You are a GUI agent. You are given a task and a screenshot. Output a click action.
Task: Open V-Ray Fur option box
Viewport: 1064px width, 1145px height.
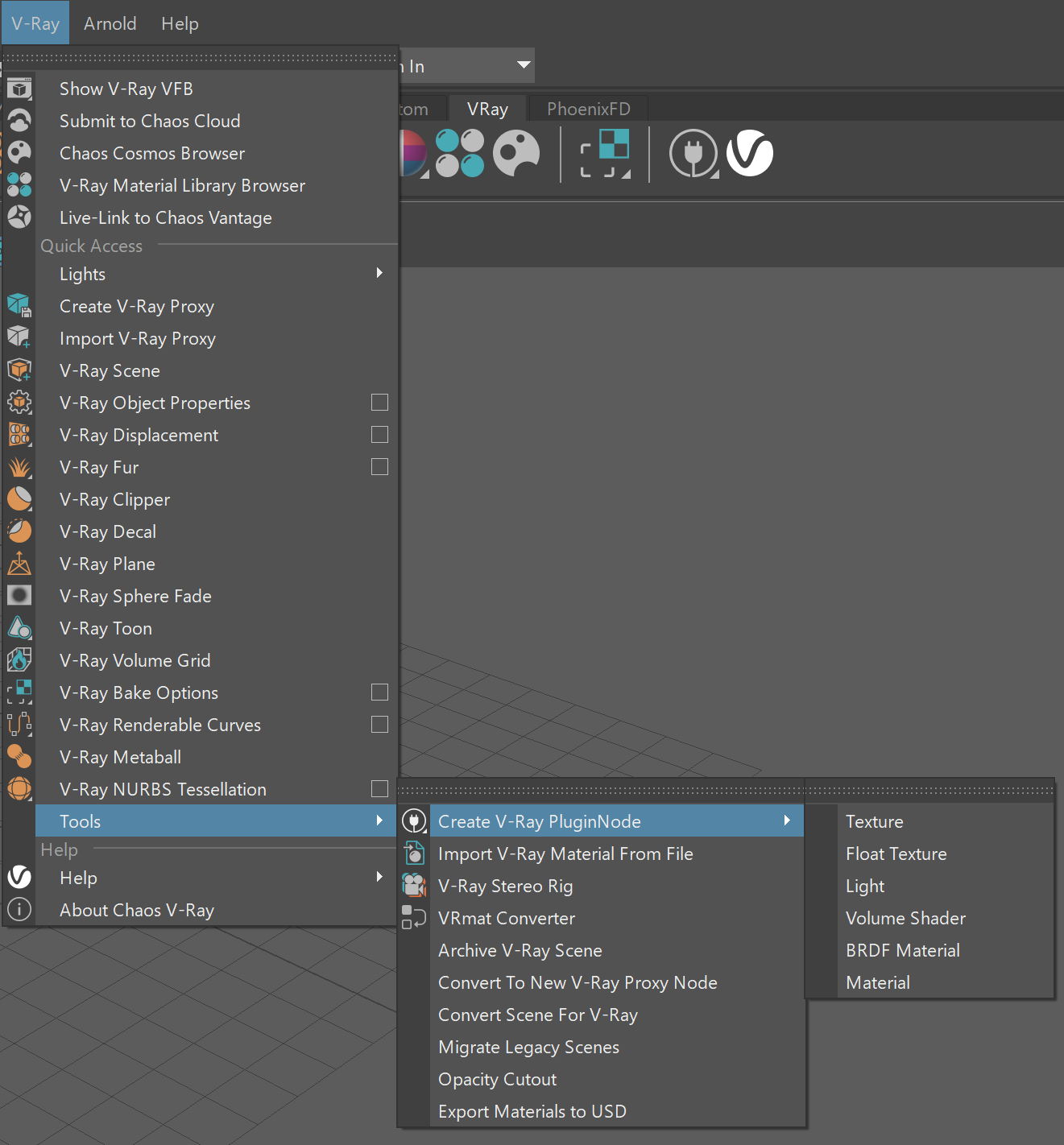379,466
